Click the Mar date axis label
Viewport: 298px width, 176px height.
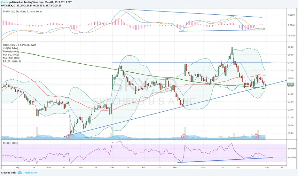click(x=203, y=168)
